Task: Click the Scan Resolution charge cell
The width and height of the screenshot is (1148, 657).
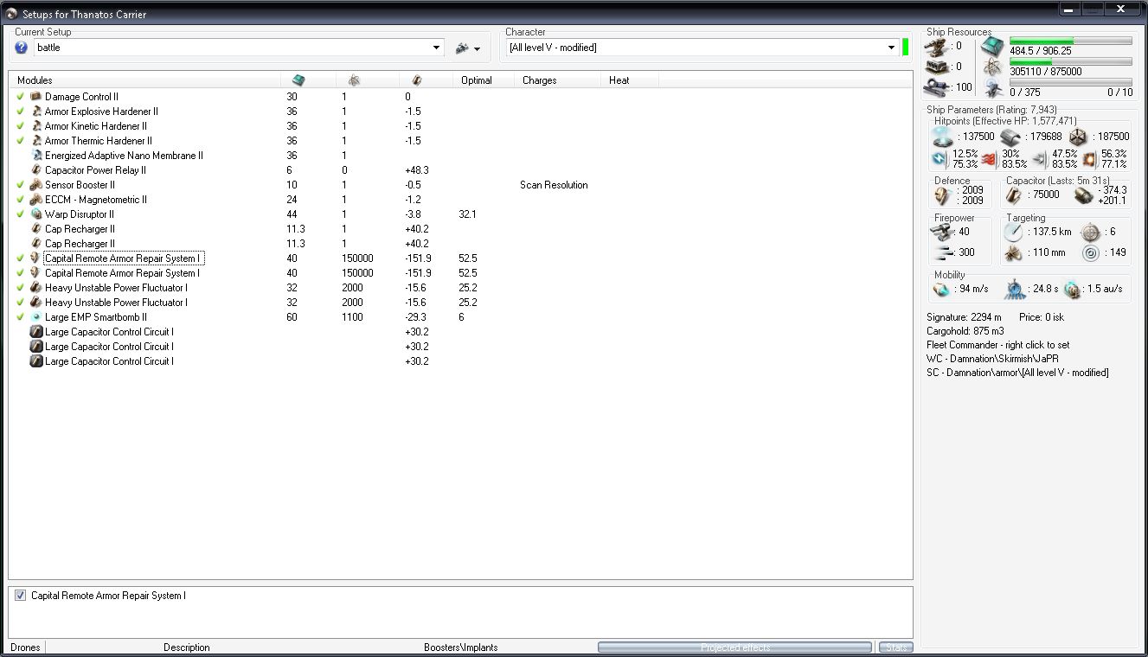Action: [554, 185]
